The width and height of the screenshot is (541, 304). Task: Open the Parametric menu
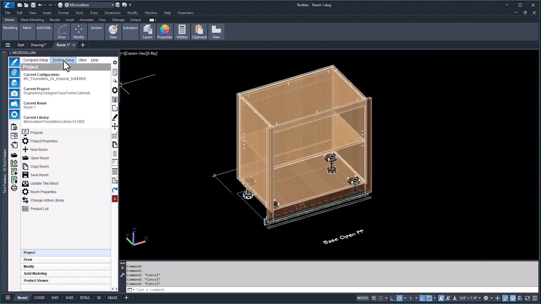tap(186, 13)
